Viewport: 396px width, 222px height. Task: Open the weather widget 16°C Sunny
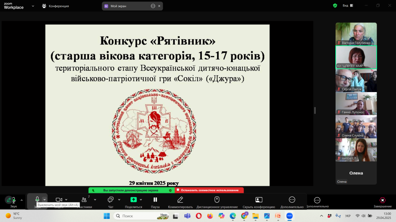(14, 216)
